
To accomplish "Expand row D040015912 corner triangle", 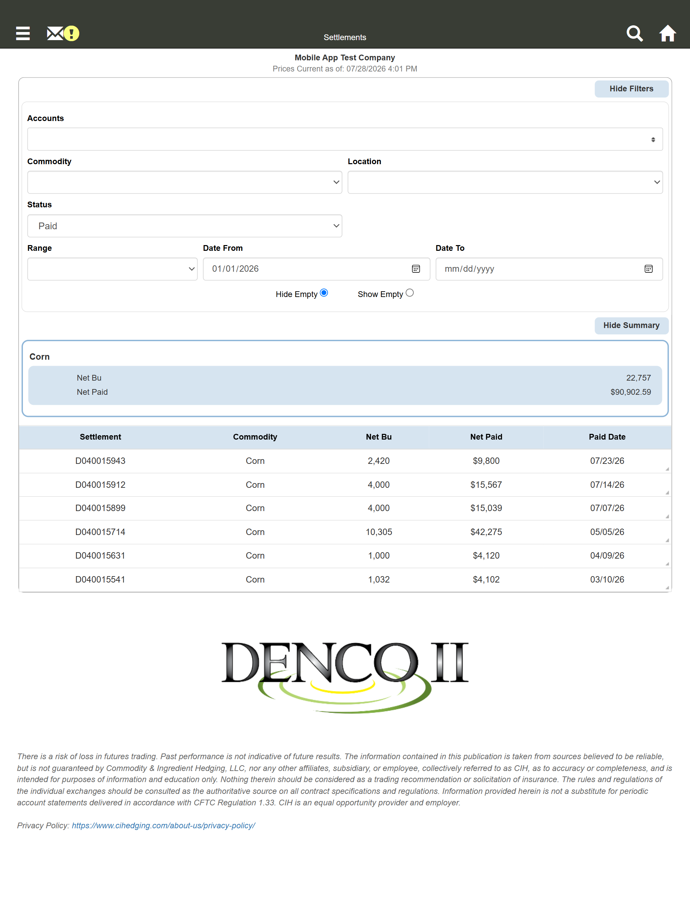I will tap(667, 493).
